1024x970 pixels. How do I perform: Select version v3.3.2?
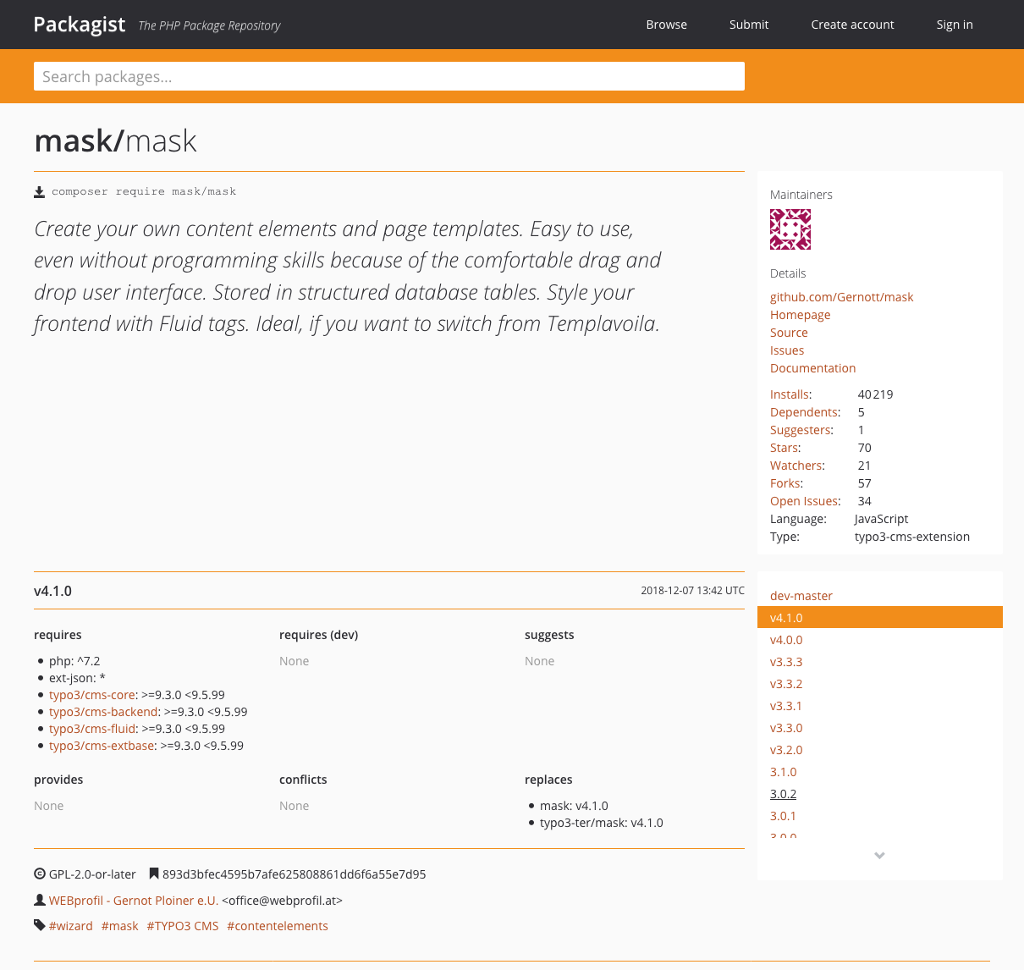(x=786, y=684)
